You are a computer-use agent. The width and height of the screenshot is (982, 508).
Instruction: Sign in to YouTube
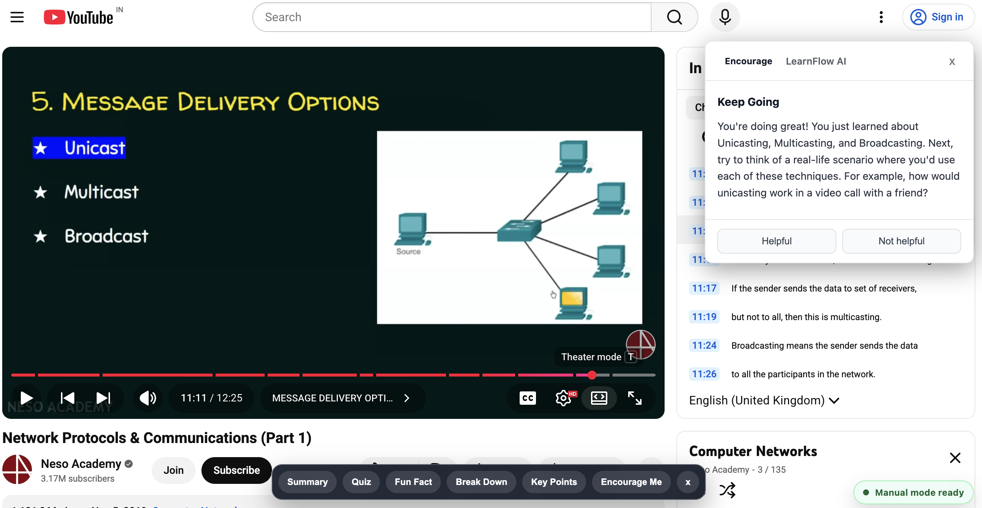[x=938, y=17]
